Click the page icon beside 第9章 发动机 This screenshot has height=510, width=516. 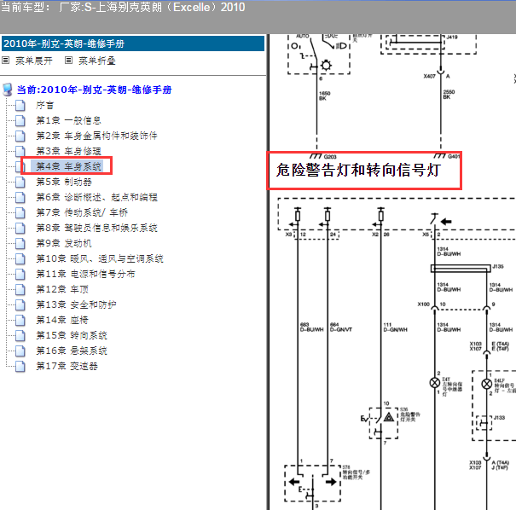click(20, 243)
